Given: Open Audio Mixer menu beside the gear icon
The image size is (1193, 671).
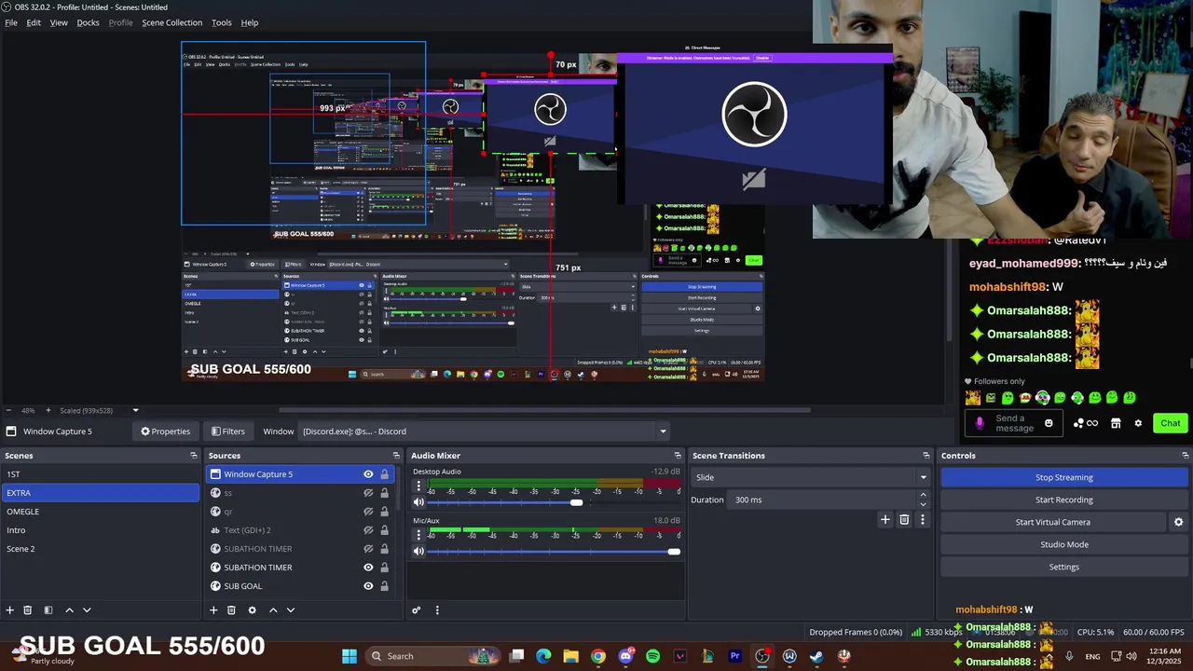Looking at the screenshot, I should click(437, 610).
